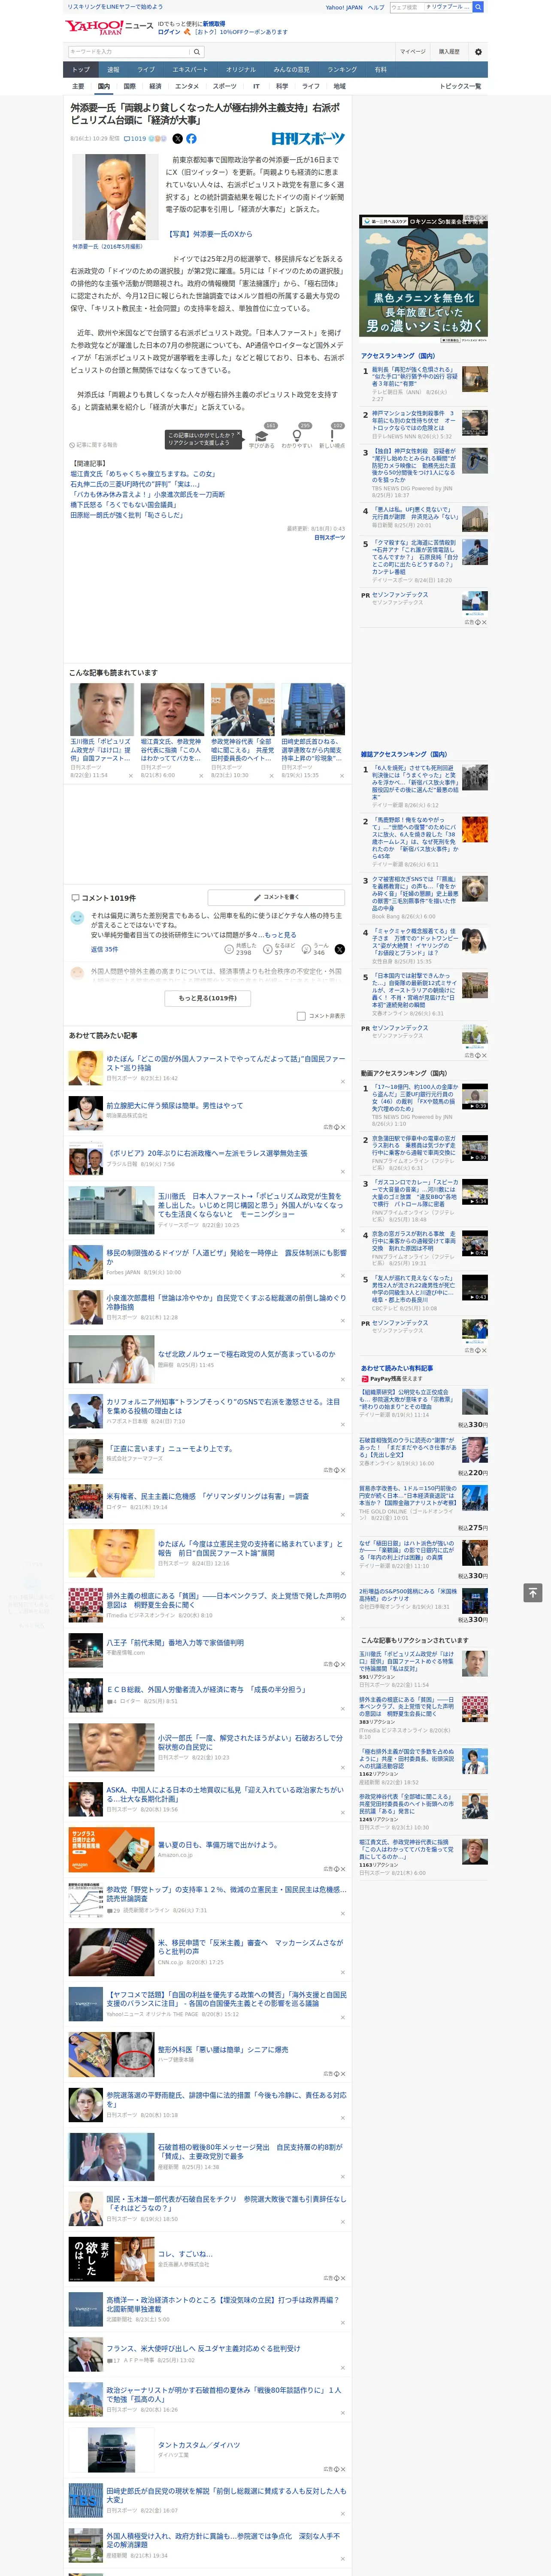The width and height of the screenshot is (551, 2576).
Task: Click the ログイン link
Action: point(169,32)
